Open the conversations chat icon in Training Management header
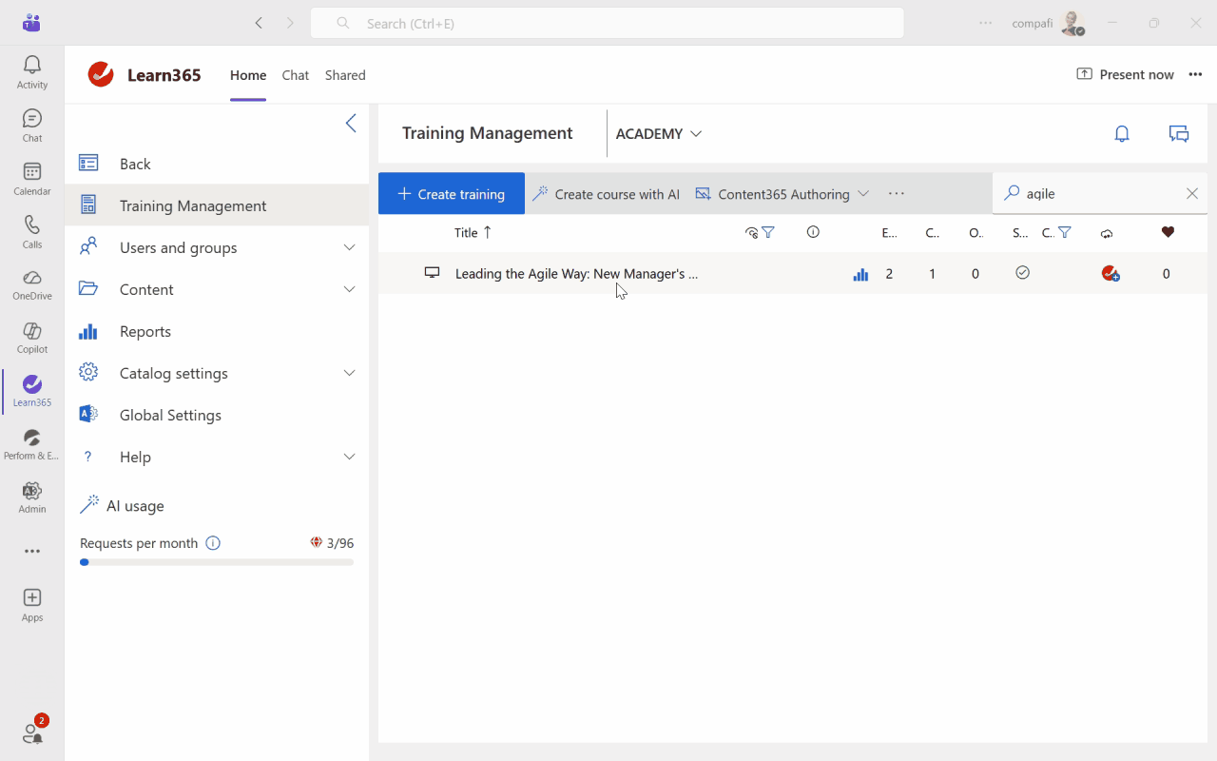1217x761 pixels. pyautogui.click(x=1178, y=133)
